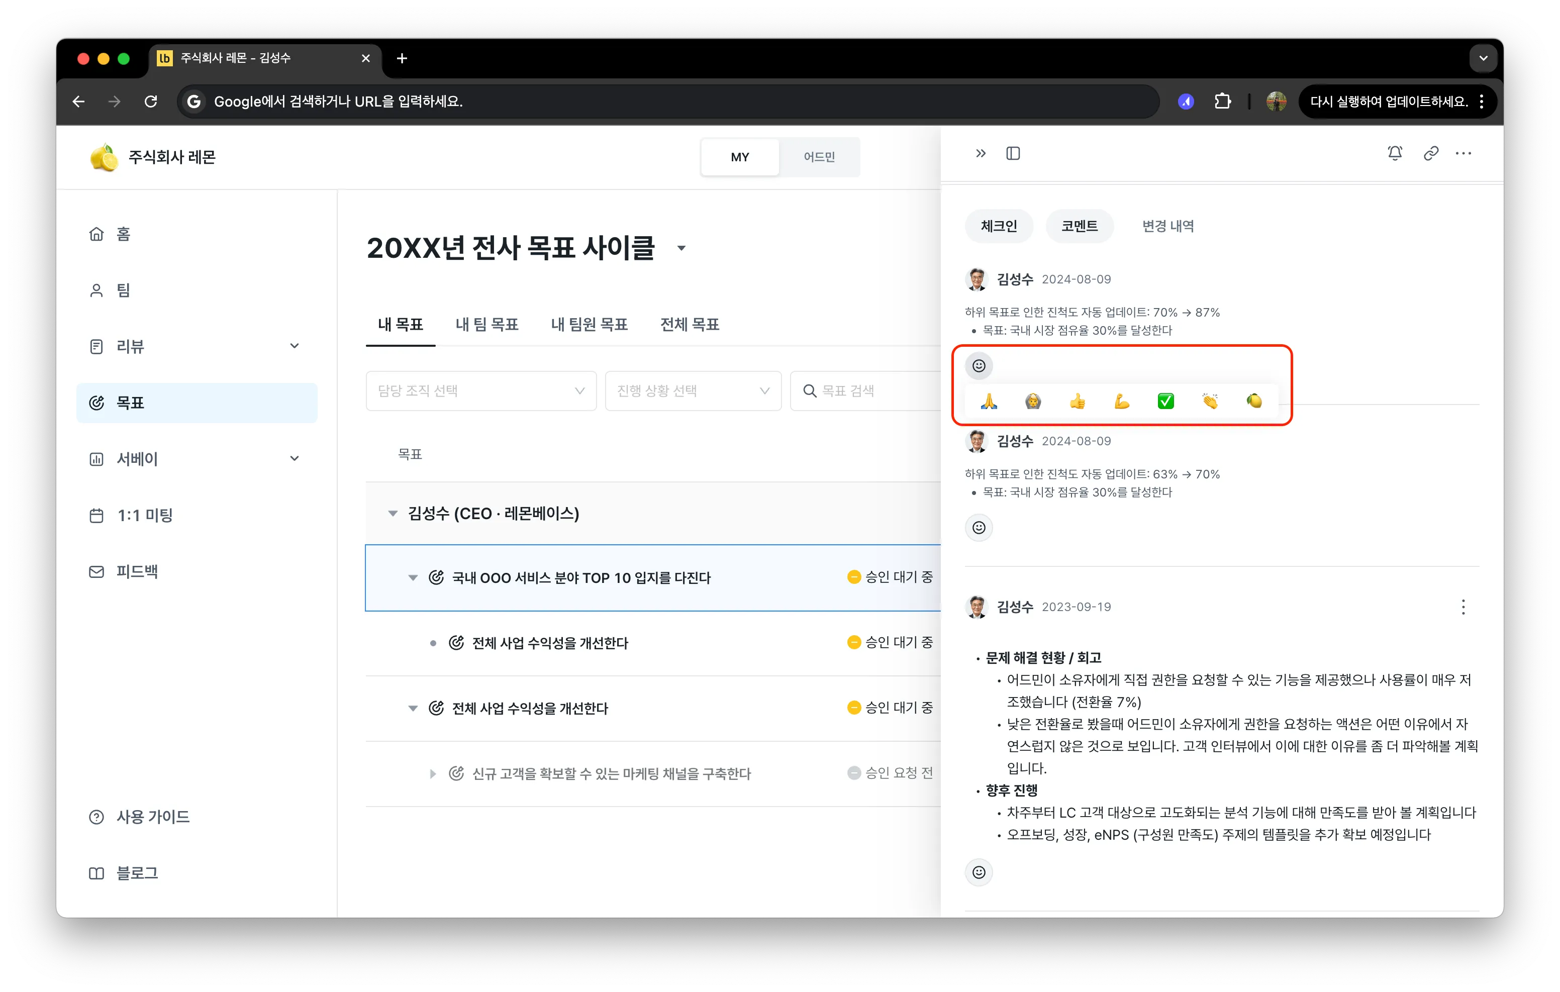Viewport: 1560px width, 992px height.
Task: Reload the browser page
Action: [151, 102]
